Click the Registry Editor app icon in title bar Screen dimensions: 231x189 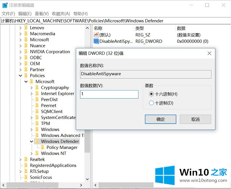[5, 5]
